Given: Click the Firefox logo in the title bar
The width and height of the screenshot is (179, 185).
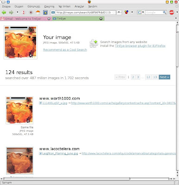Looking at the screenshot, I should point(89,2).
